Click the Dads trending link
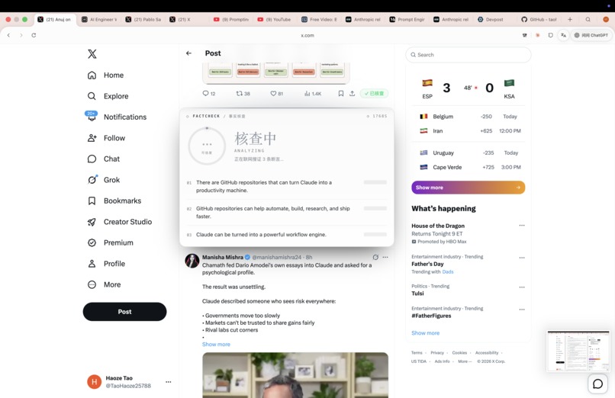The height and width of the screenshot is (398, 615). [448, 272]
